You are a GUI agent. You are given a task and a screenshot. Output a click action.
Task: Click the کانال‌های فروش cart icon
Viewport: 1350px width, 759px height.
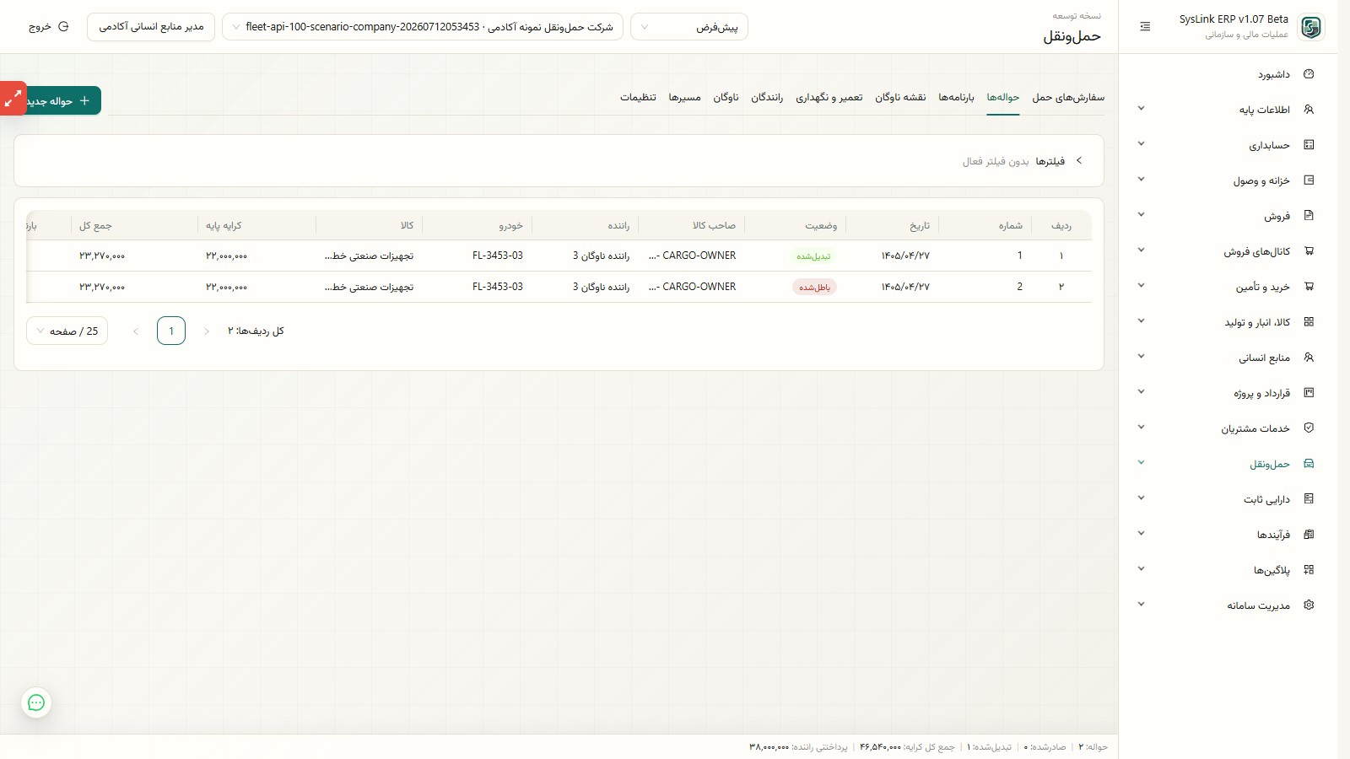[x=1309, y=251]
